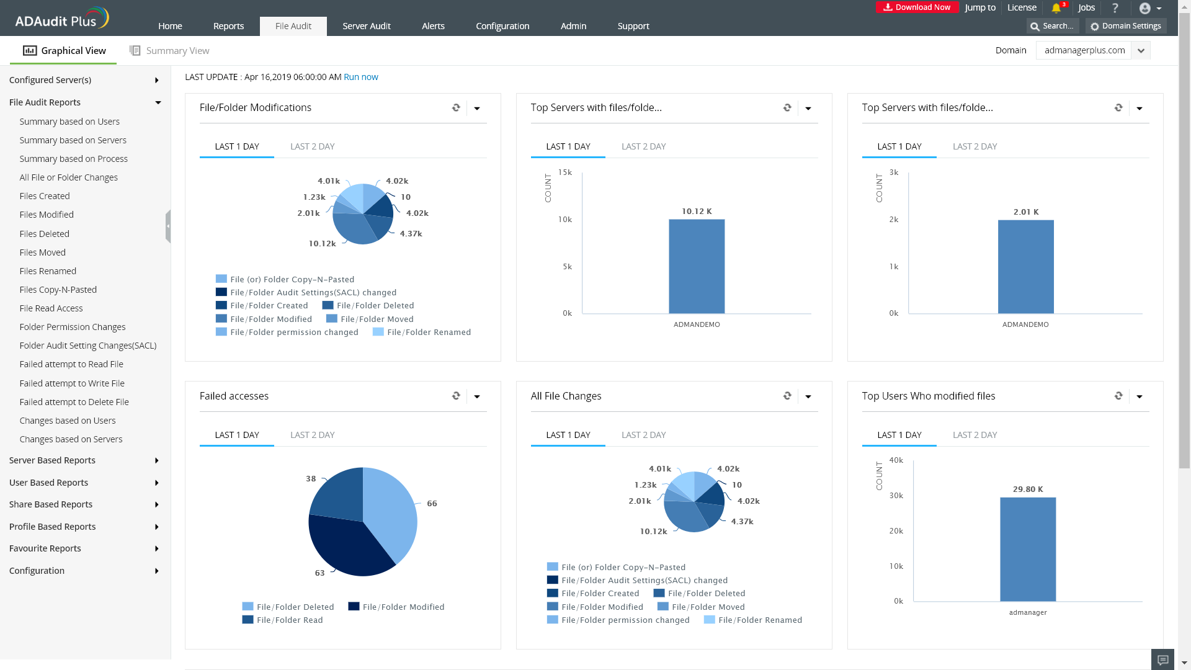The height and width of the screenshot is (670, 1191).
Task: Select the LAST 2 DAY tab on Failed accesses
Action: pos(313,435)
